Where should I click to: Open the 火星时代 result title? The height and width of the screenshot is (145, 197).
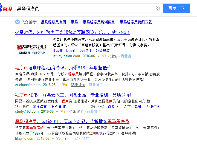pos(72,32)
